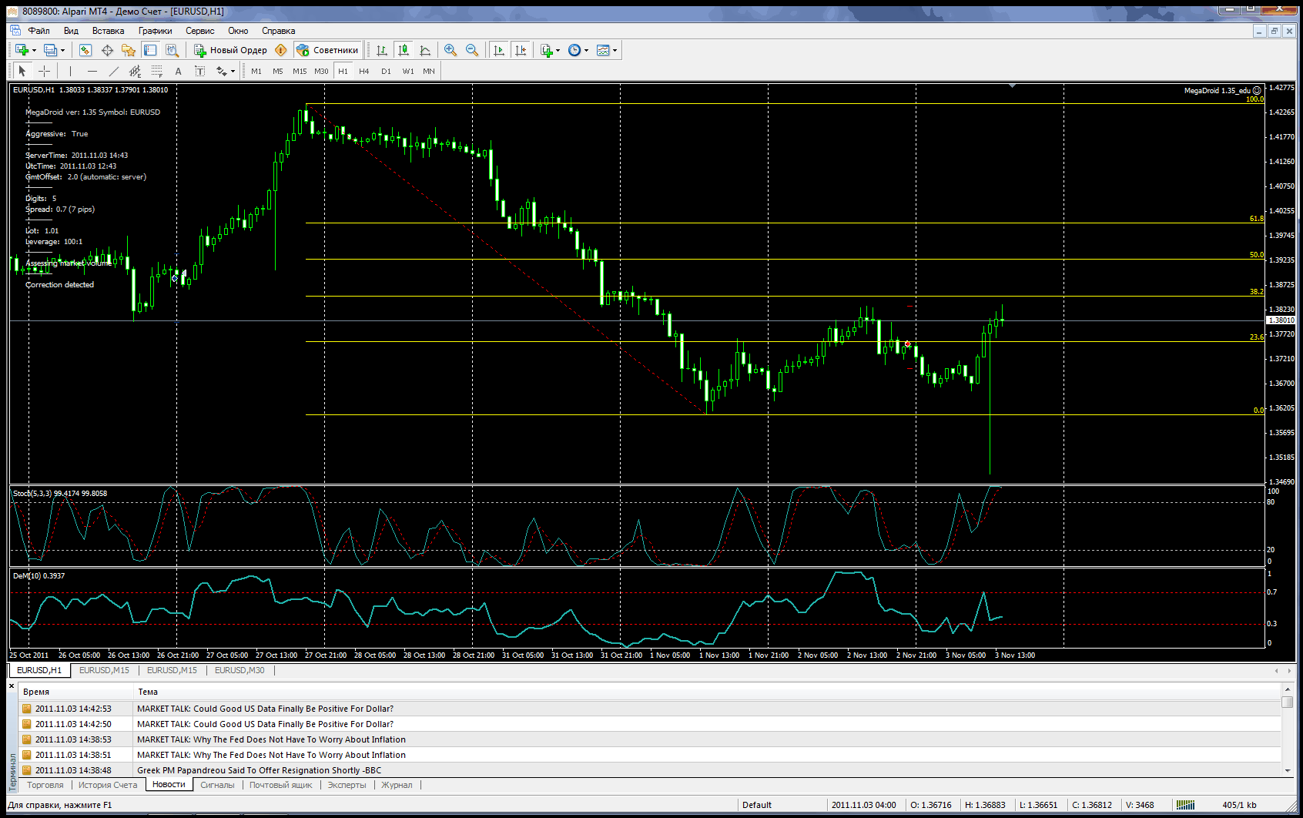Switch chart to line chart display

pos(424,50)
